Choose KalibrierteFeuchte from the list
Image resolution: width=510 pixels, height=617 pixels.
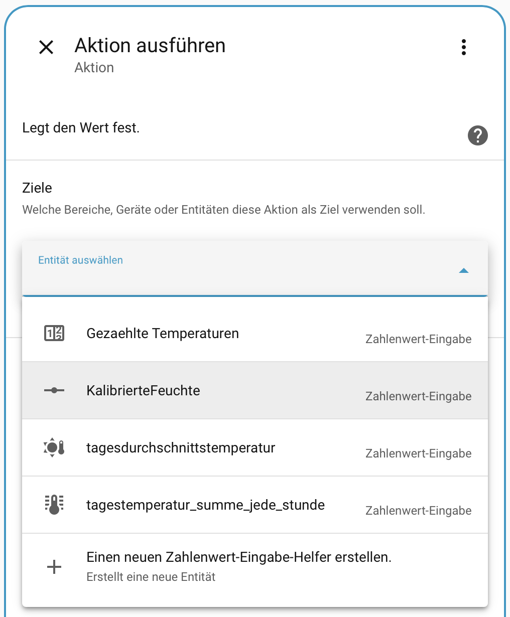pos(144,391)
